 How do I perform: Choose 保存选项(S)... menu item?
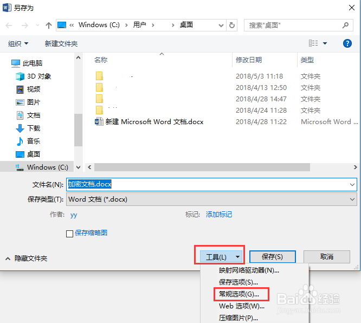click(x=238, y=282)
